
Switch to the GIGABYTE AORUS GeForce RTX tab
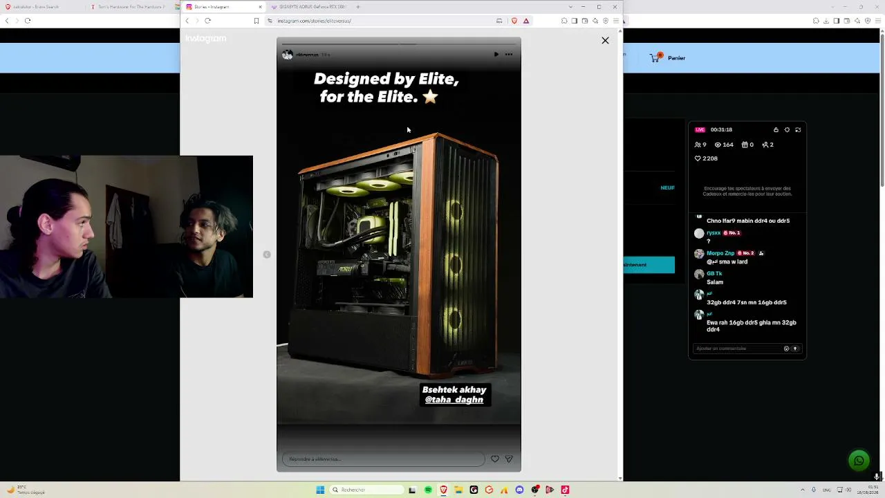(309, 7)
